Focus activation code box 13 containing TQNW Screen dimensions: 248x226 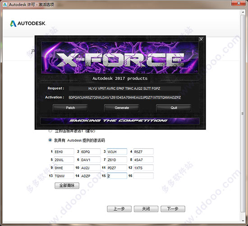[64, 176]
